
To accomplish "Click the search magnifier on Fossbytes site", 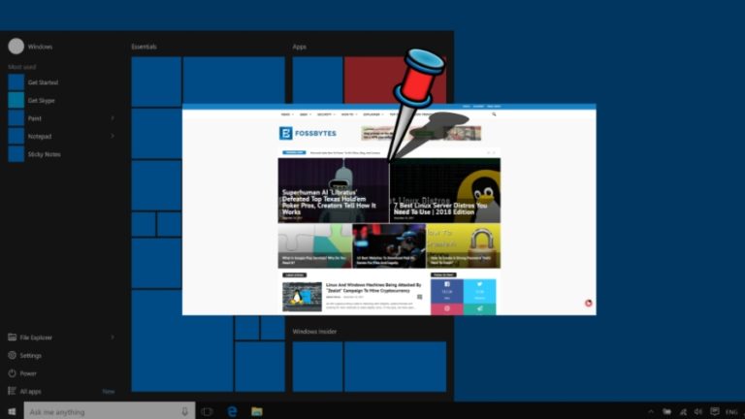I will pos(494,114).
